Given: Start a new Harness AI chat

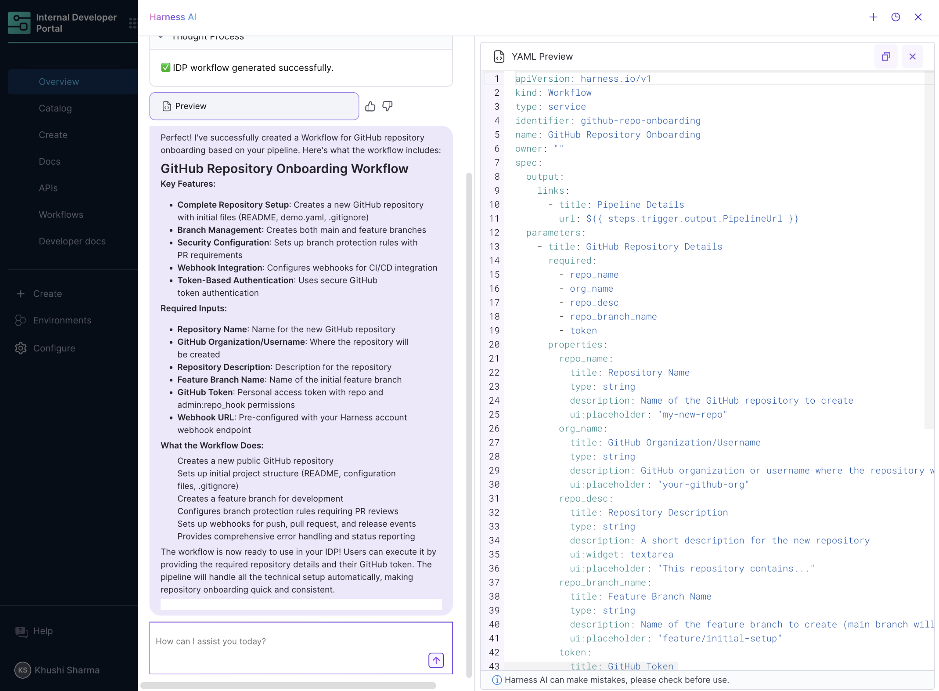Looking at the screenshot, I should [873, 17].
